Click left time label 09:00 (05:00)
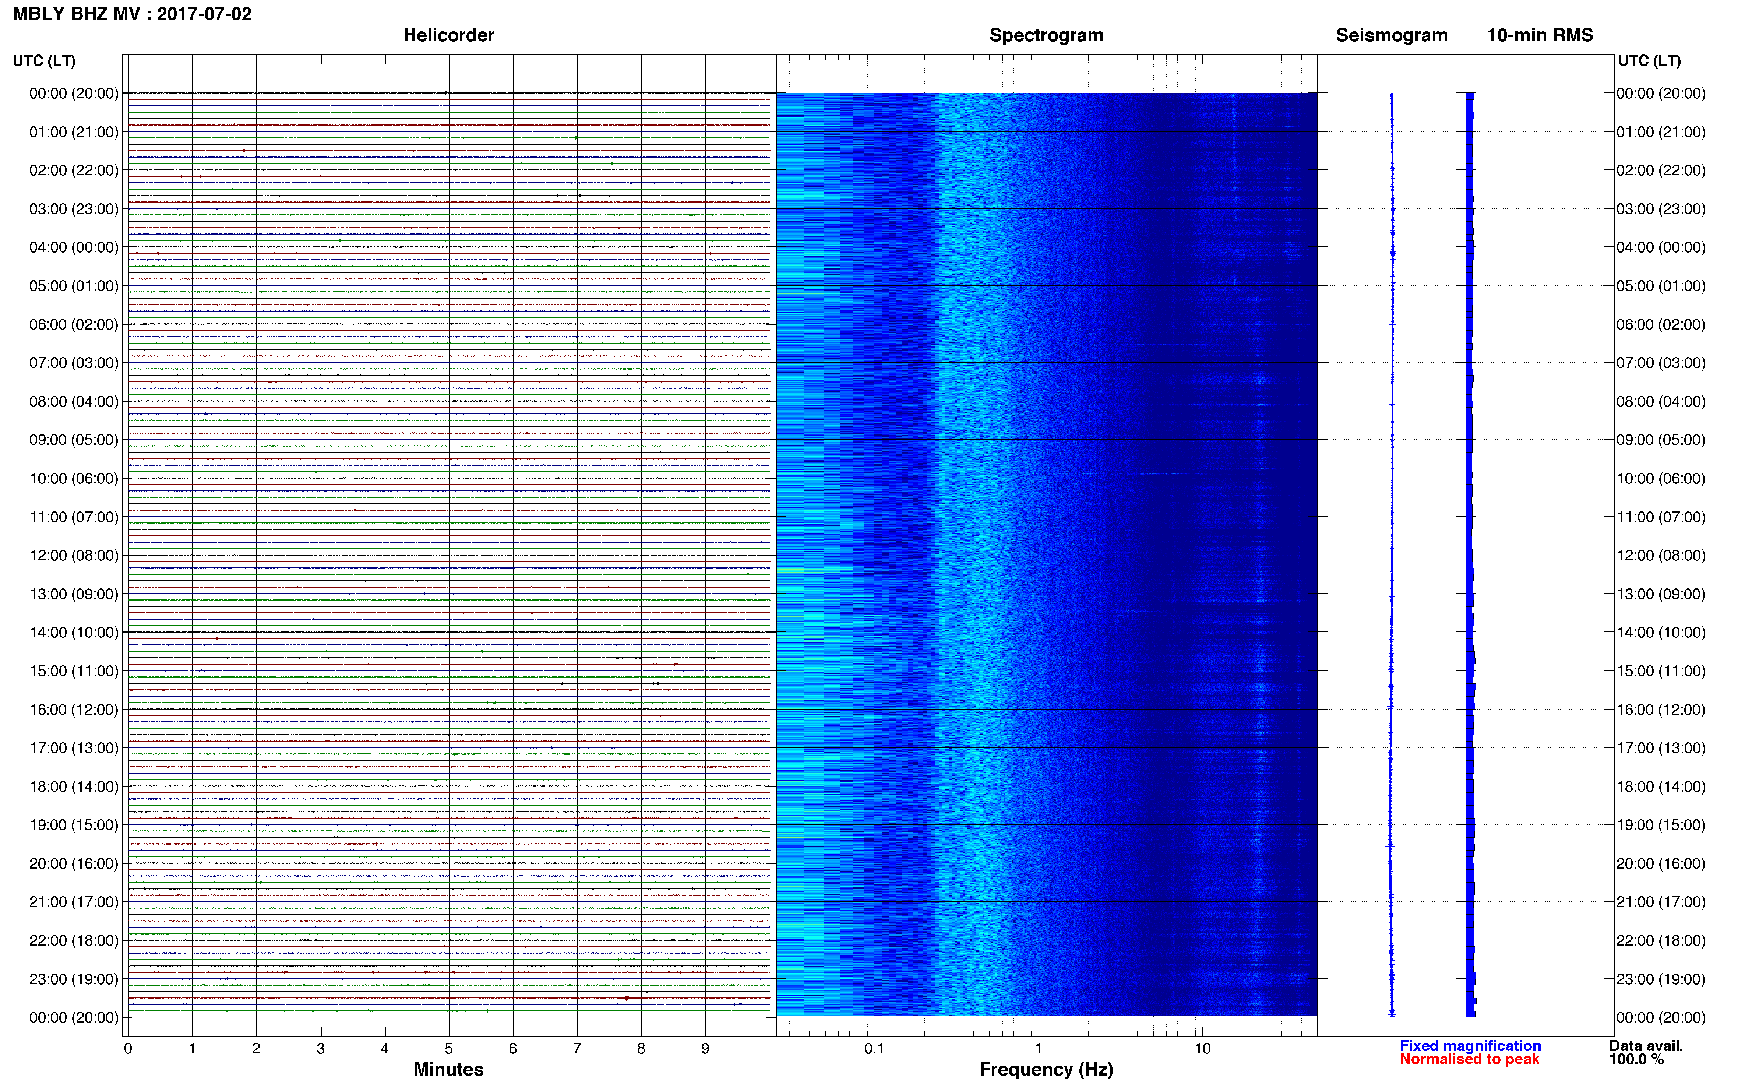This screenshot has width=1745, height=1091. pos(74,440)
